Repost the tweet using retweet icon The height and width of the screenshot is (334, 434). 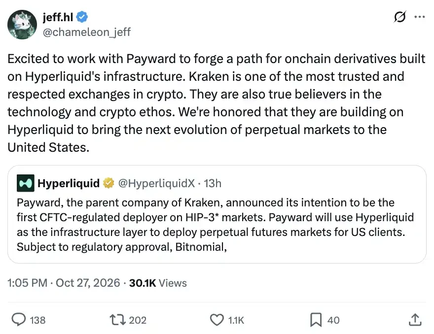[x=118, y=320]
